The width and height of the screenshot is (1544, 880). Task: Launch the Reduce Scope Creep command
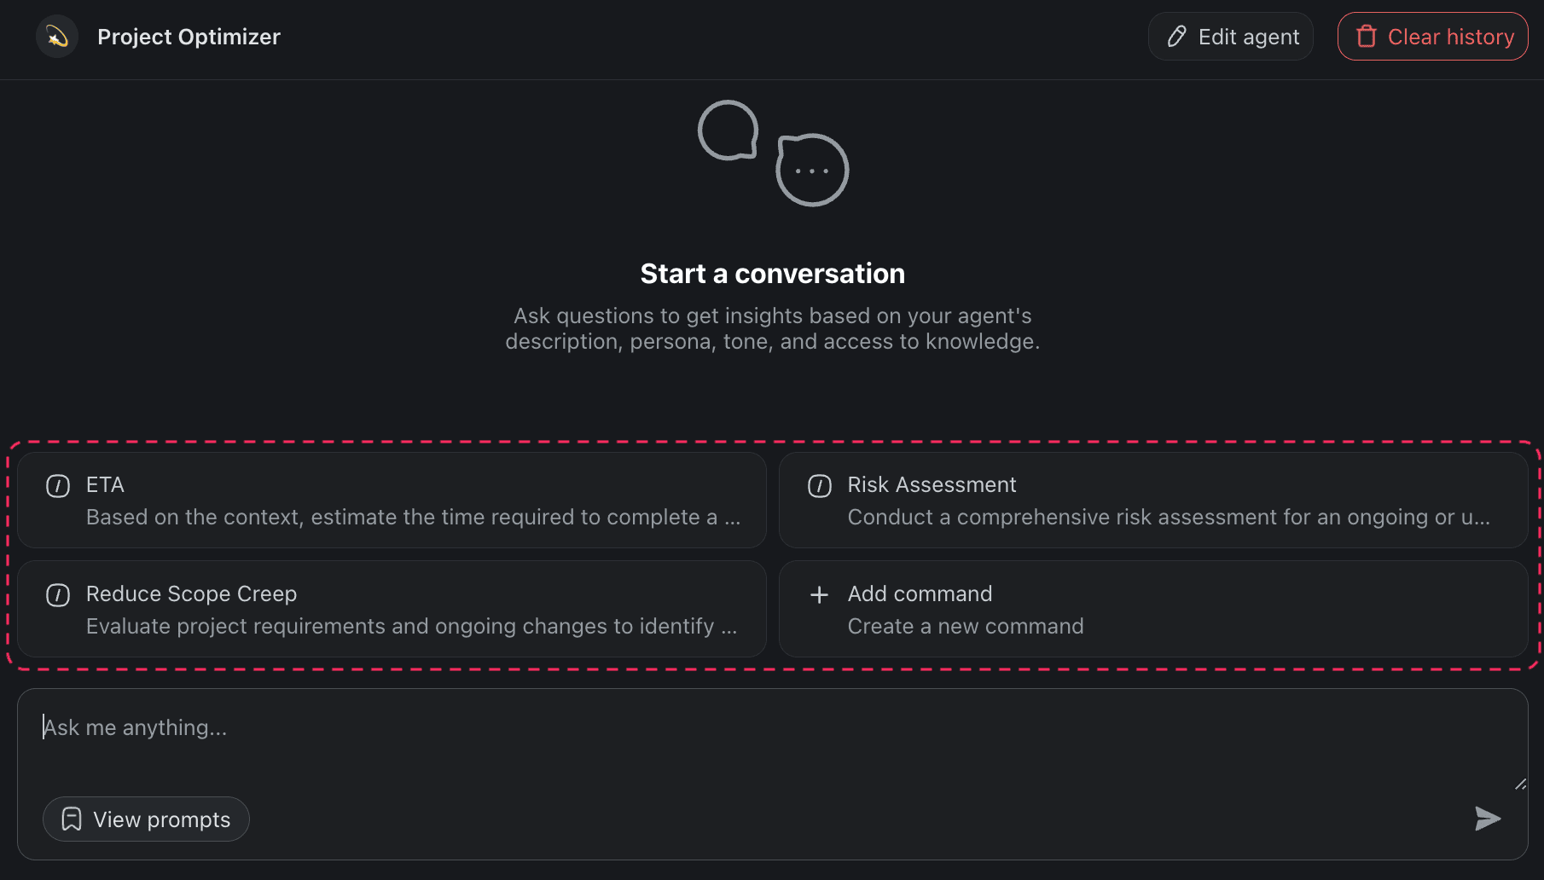pyautogui.click(x=392, y=609)
